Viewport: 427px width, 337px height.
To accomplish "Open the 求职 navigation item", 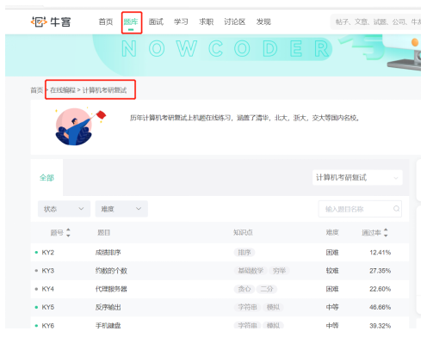I will coord(206,21).
